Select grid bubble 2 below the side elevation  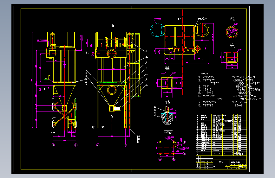click(x=53, y=145)
